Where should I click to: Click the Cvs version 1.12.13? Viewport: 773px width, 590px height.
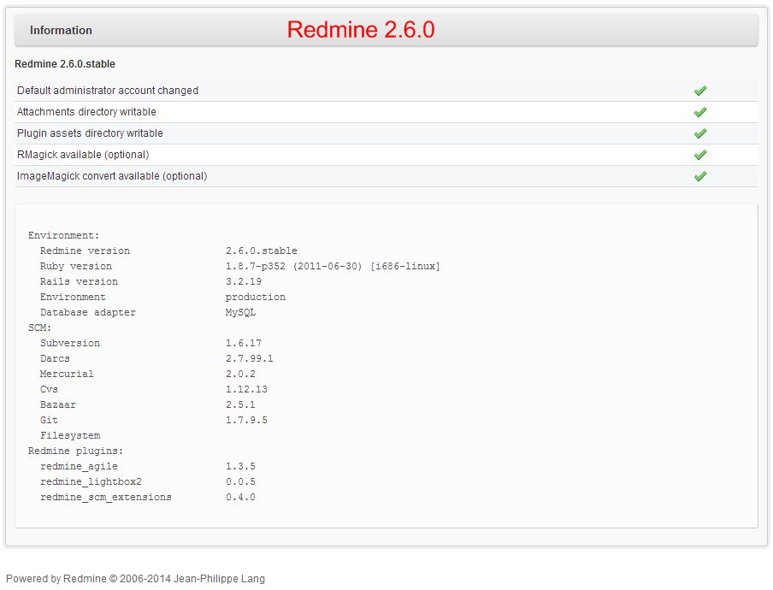click(246, 389)
